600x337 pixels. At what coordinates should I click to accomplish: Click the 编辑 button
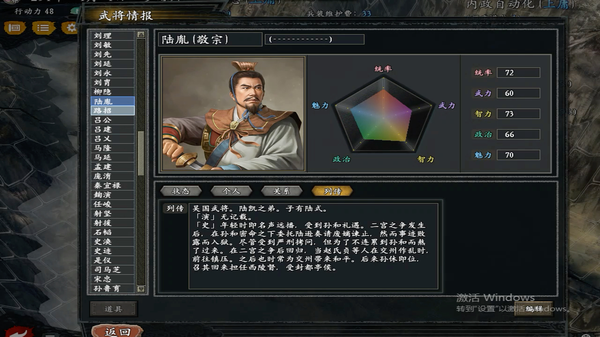point(534,309)
